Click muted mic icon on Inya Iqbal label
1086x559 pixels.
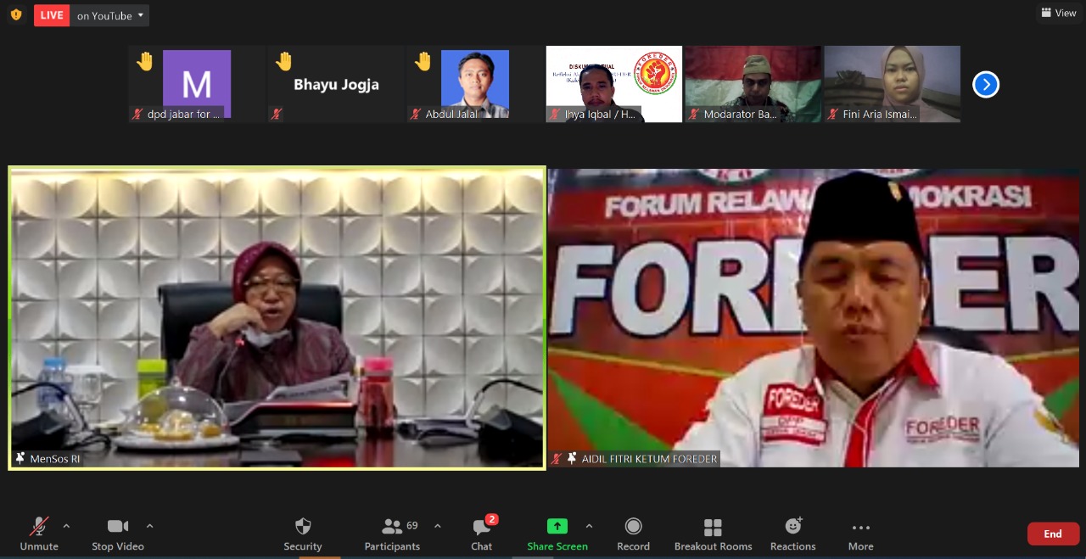tap(555, 114)
